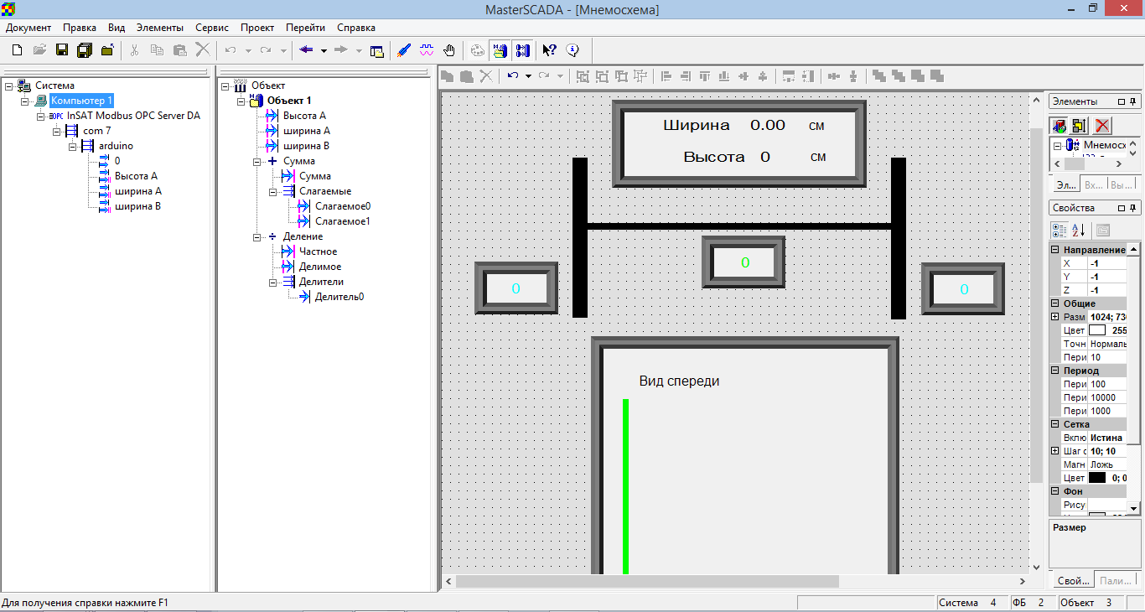The image size is (1145, 612).
Task: Open the Сервис menu
Action: (212, 28)
